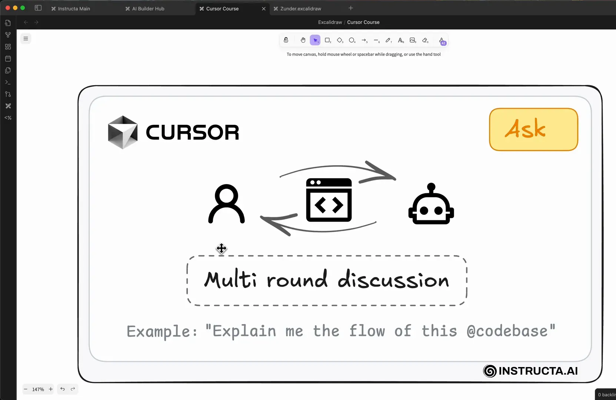Select the Rectangle tool

[x=327, y=40]
